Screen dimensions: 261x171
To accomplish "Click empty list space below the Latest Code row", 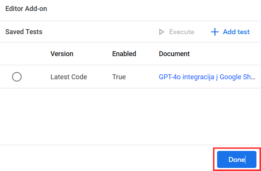I will coord(130,116).
